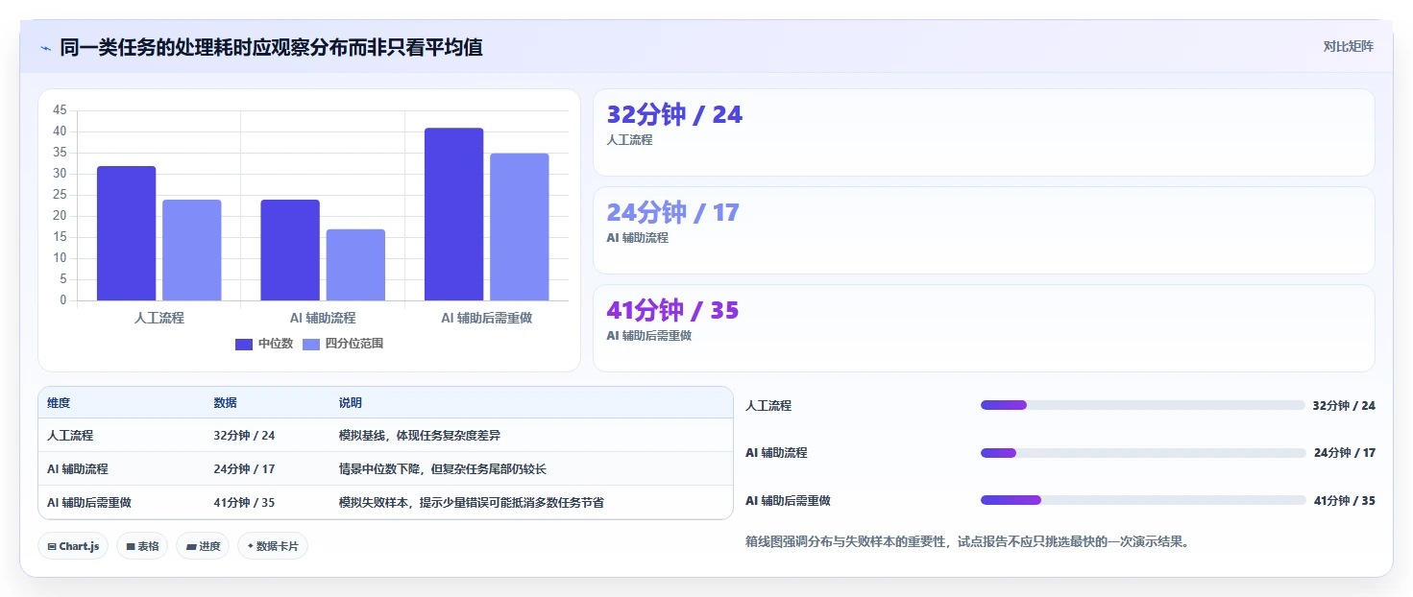Click the AI 辅助后需重做 median bar in chart
The image size is (1413, 597).
click(x=453, y=214)
